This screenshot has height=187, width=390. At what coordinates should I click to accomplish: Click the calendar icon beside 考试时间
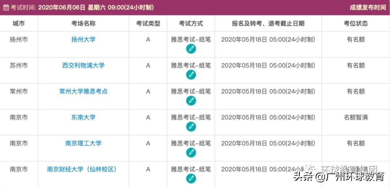[x=6, y=8]
